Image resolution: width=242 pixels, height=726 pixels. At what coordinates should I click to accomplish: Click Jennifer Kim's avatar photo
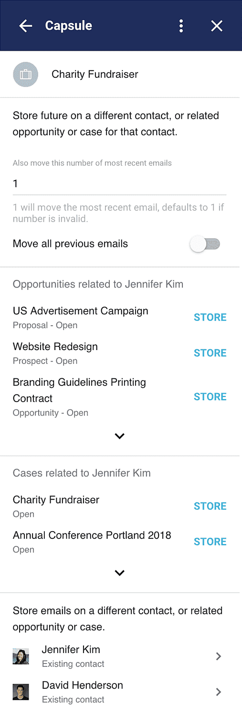(21, 656)
